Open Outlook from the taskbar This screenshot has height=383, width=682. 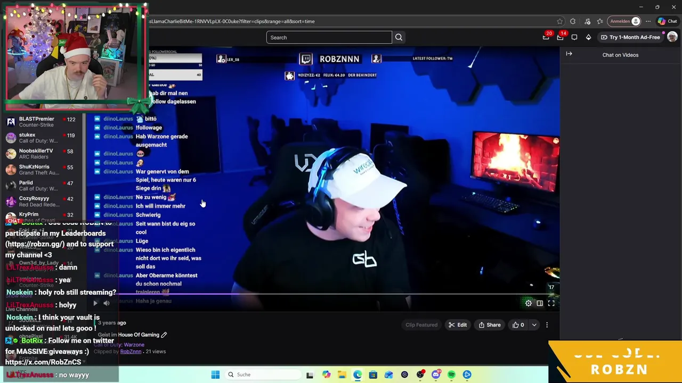pyautogui.click(x=388, y=374)
